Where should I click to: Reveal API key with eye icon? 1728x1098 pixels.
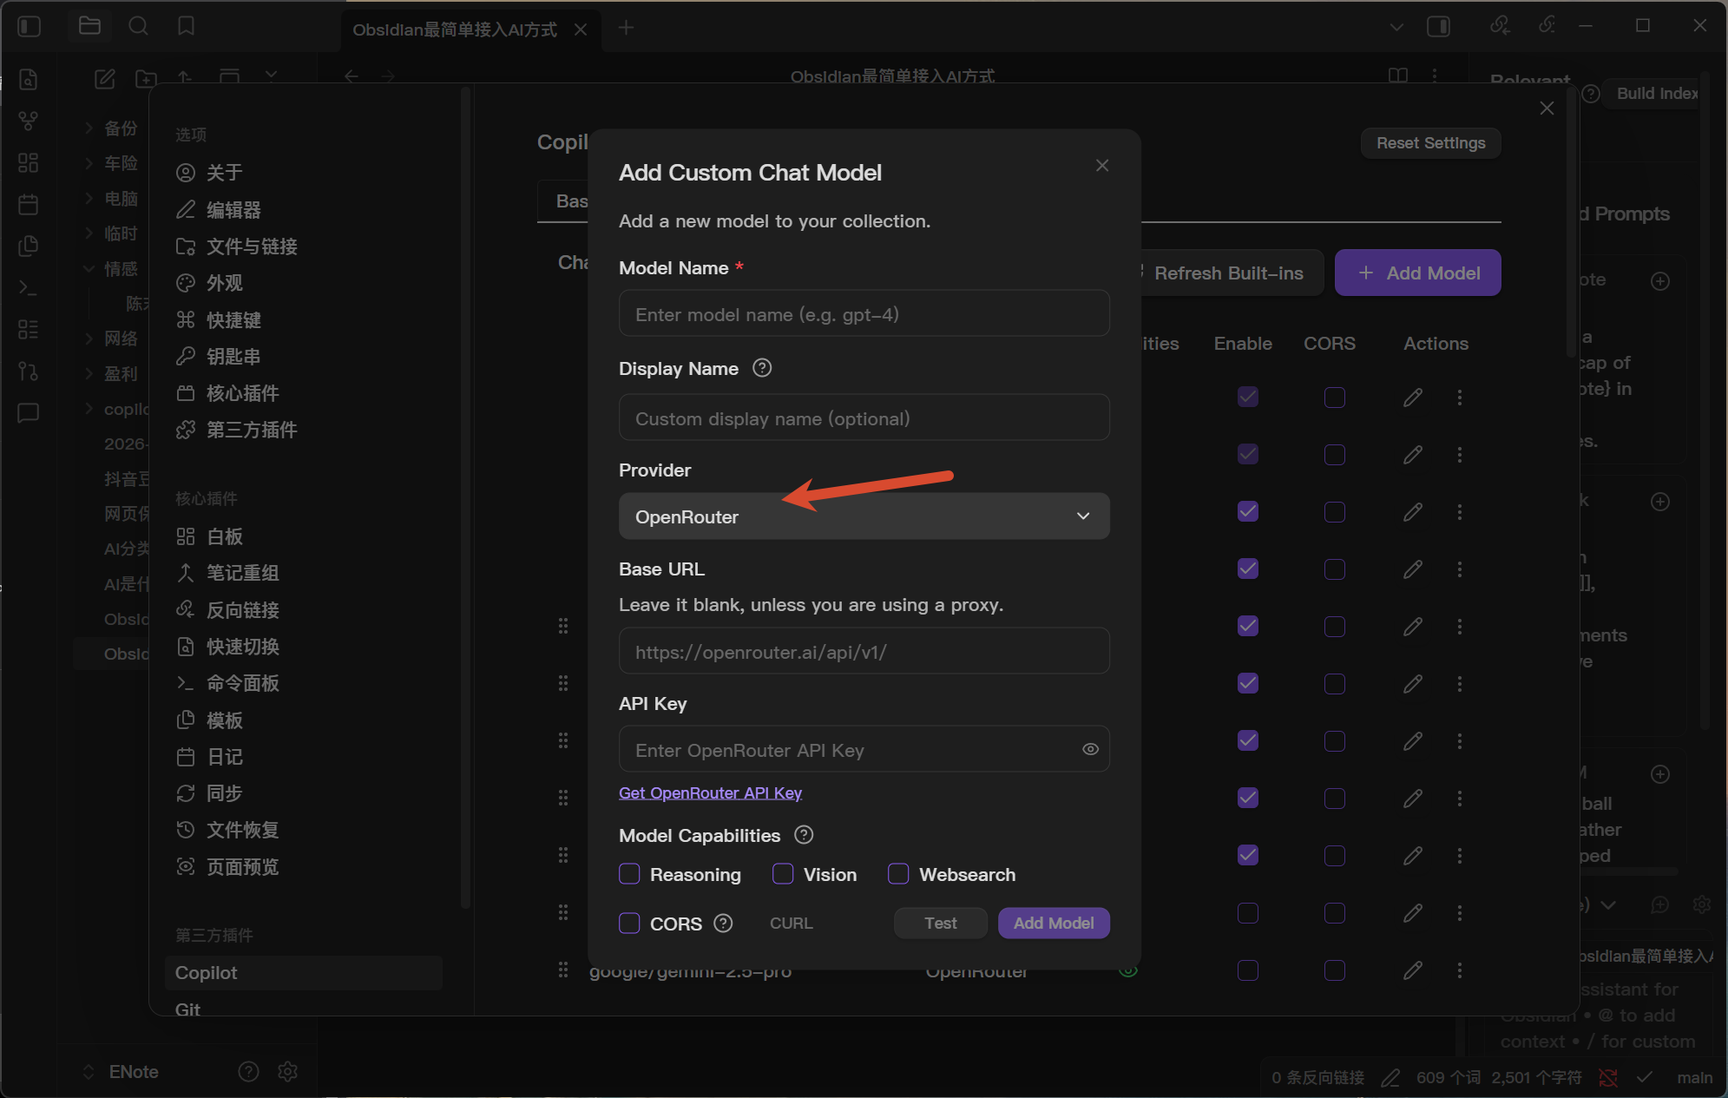[x=1091, y=749]
